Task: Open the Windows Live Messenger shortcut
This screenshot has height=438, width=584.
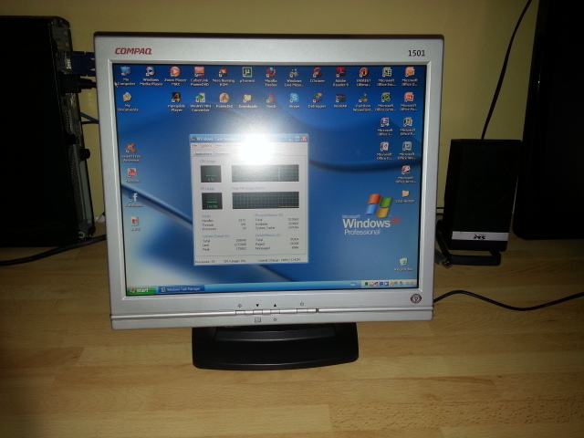Action: point(294,77)
